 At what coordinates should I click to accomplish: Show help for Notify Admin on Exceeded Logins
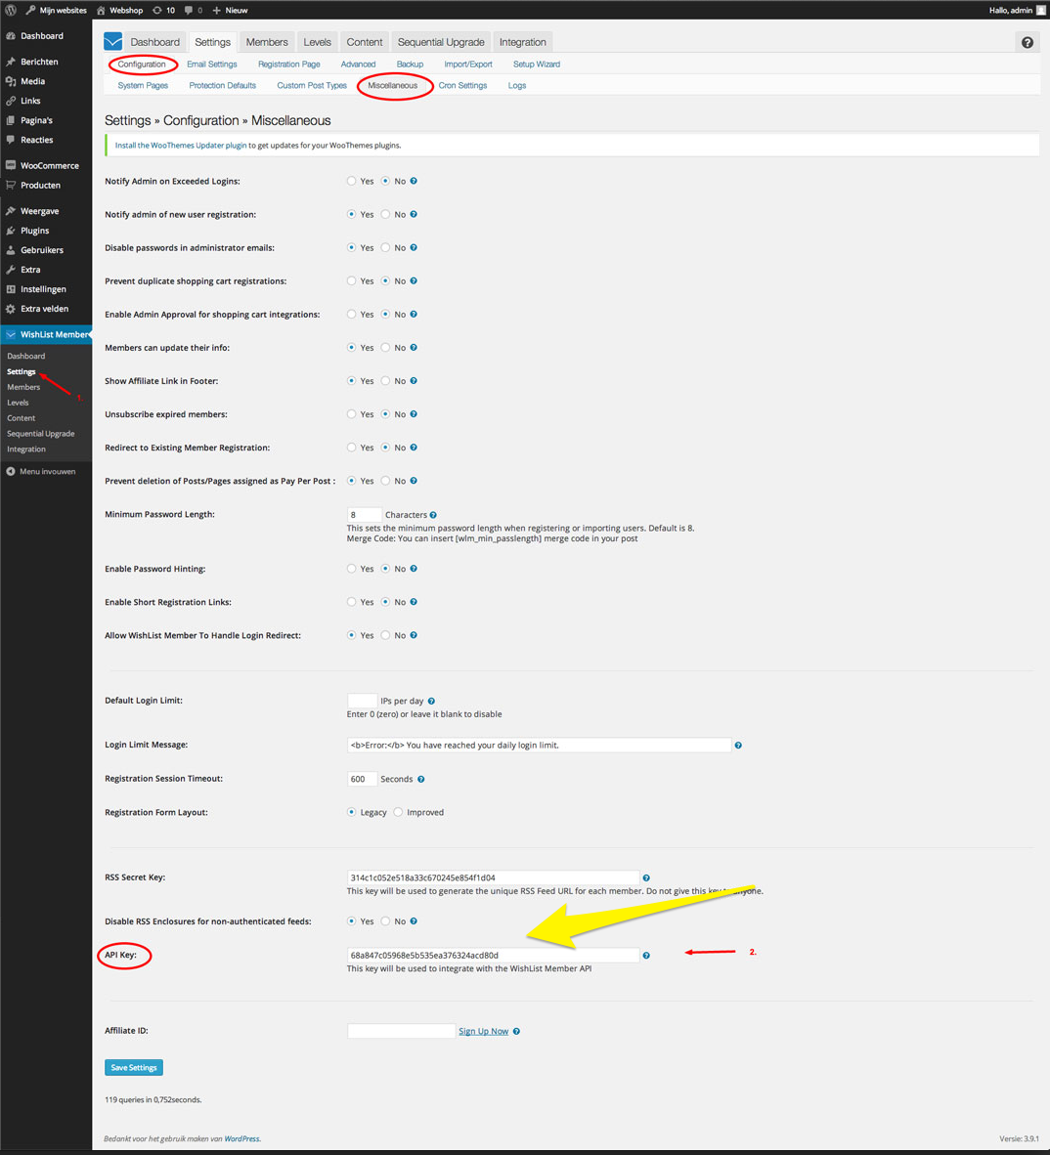click(x=414, y=181)
